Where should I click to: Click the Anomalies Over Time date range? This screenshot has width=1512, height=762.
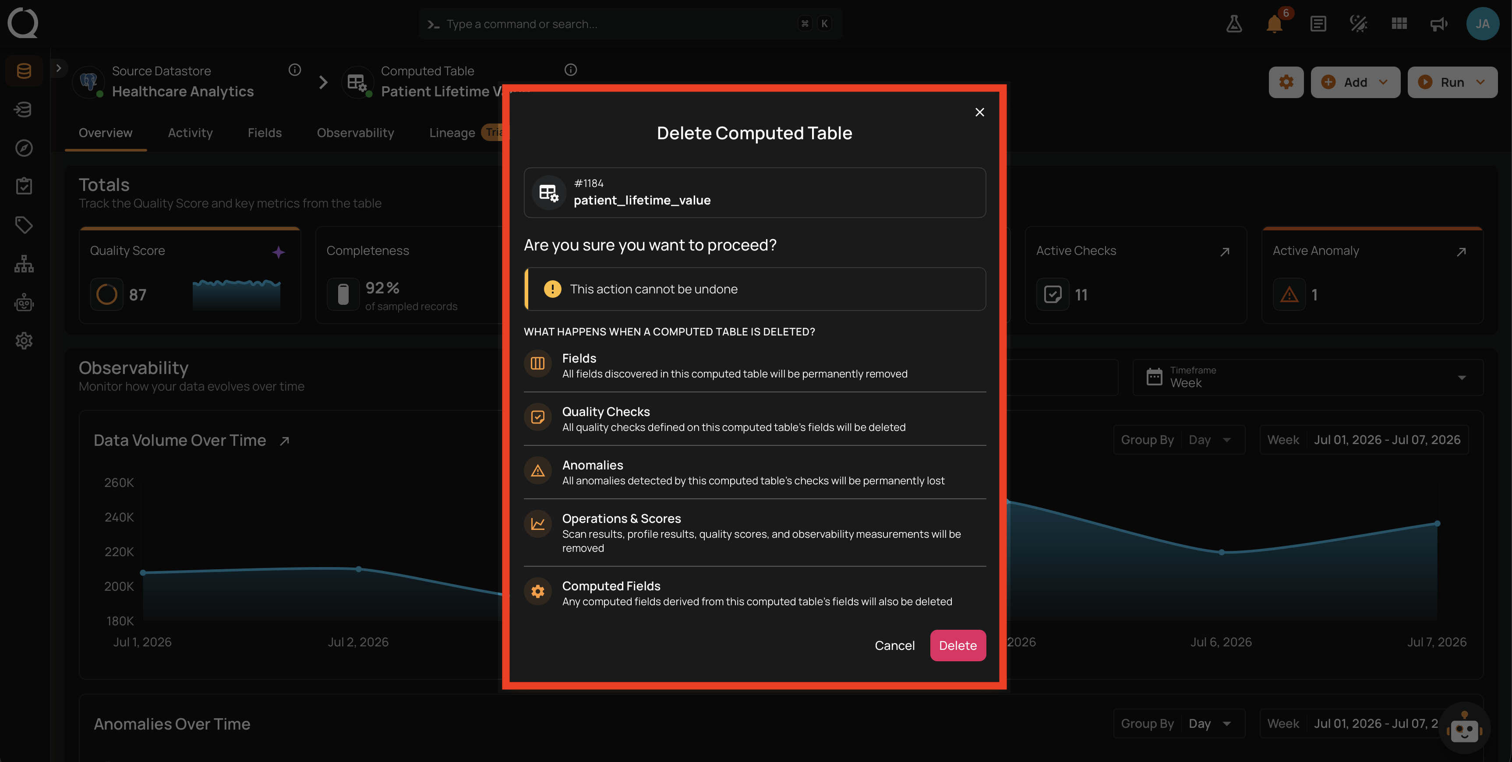coord(1364,724)
